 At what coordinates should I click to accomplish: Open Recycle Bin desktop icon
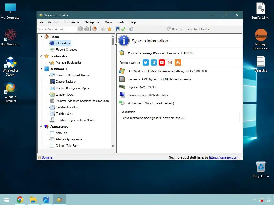coord(261,169)
